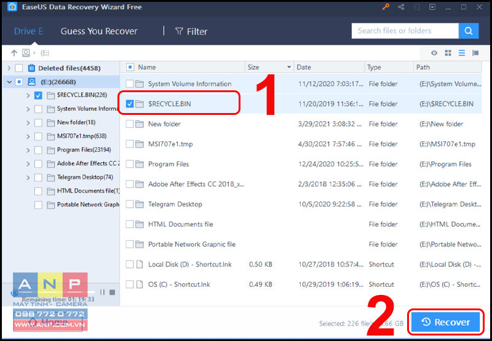The image size is (492, 341).
Task: Select Local Disk (D) - Shortcut.lnk name
Action: [x=190, y=265]
